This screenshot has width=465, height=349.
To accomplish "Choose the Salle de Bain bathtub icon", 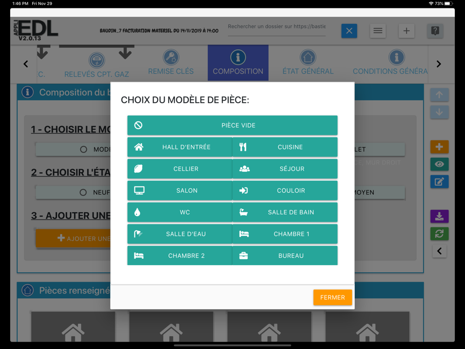I will [x=244, y=212].
